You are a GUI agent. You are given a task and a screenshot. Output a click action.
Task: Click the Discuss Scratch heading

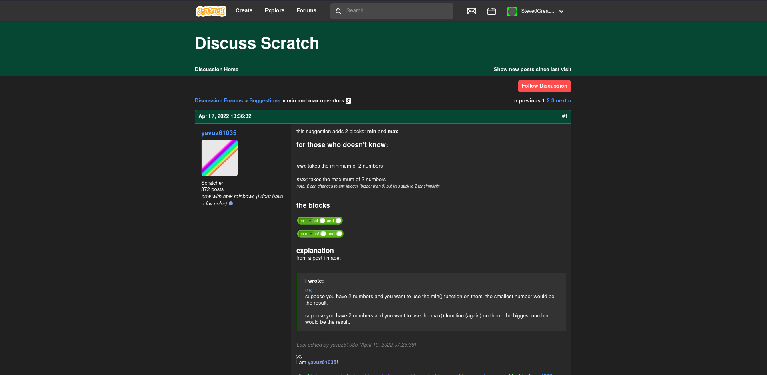pos(257,43)
